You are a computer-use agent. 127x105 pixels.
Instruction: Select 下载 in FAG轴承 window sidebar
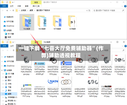(x=8, y=87)
